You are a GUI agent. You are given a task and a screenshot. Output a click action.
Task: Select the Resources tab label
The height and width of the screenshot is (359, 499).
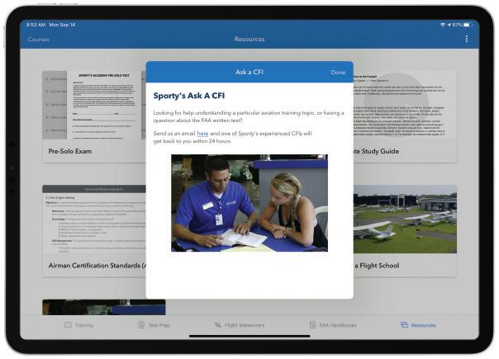423,325
